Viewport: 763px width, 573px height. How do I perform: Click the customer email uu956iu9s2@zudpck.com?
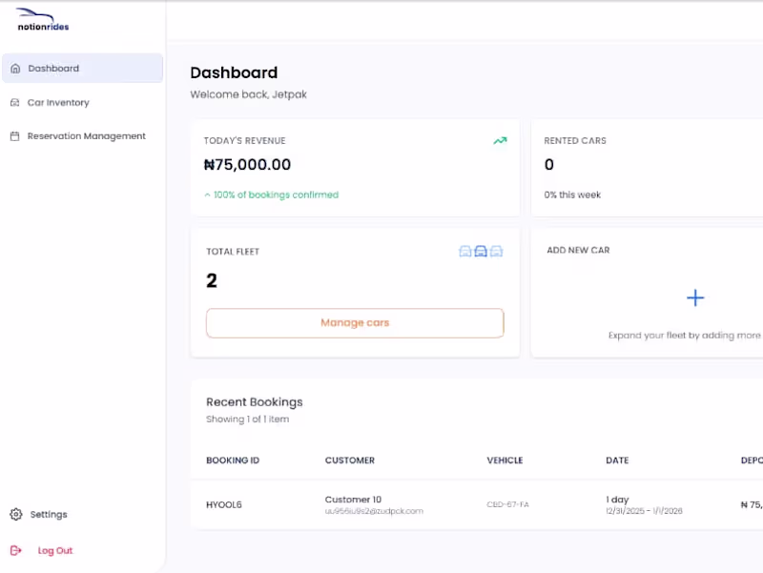(x=376, y=511)
